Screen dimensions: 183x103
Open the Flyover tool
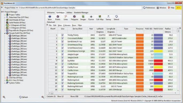pos(91,18)
